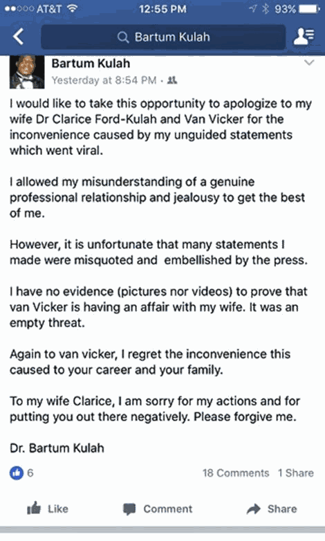Open Bartum Kulah profile picture
This screenshot has width=325, height=541.
pos(27,72)
